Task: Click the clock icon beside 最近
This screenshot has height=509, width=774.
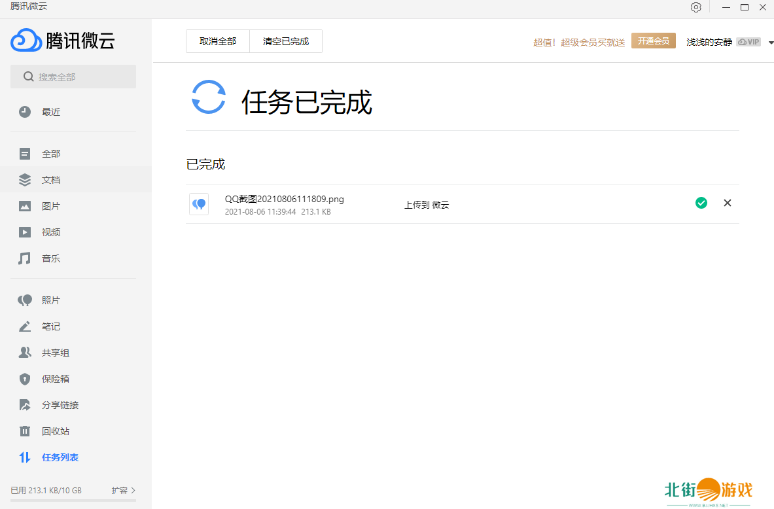Action: click(x=25, y=112)
